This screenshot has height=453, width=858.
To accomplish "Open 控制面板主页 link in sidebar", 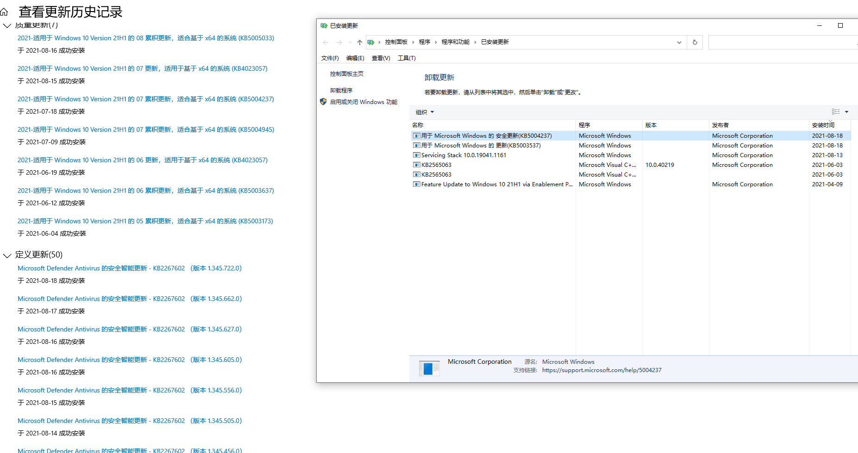I will pyautogui.click(x=347, y=74).
